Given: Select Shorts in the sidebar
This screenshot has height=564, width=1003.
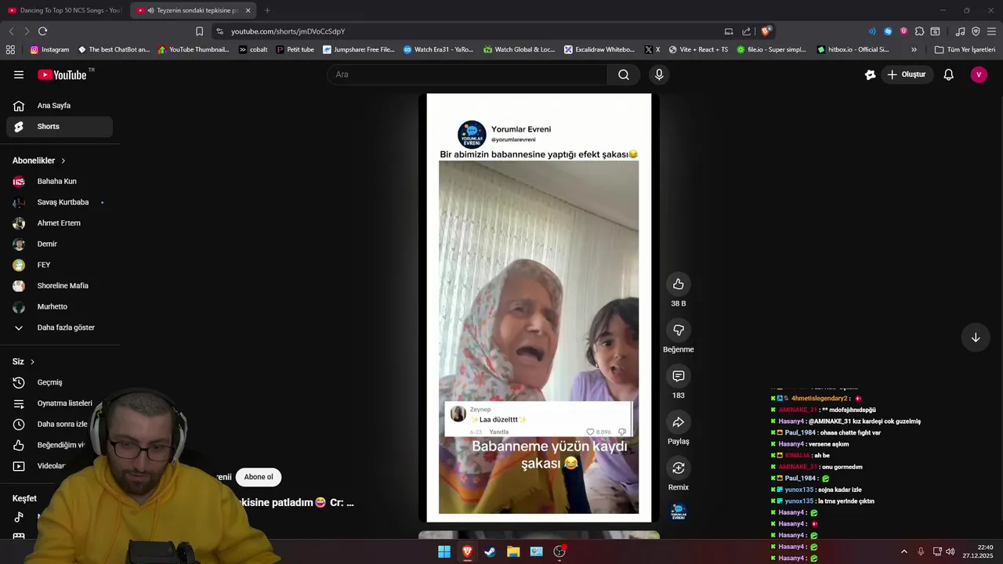Looking at the screenshot, I should (x=60, y=127).
